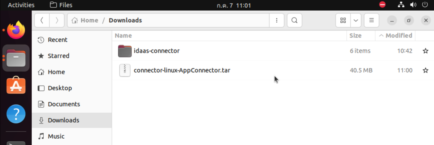Open the three-dot path options menu
The height and width of the screenshot is (145, 434).
tap(277, 20)
